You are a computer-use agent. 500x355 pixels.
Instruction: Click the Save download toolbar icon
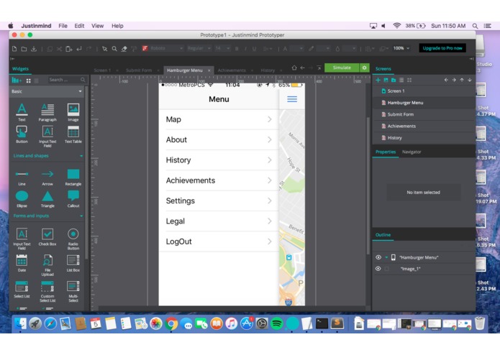(34, 49)
